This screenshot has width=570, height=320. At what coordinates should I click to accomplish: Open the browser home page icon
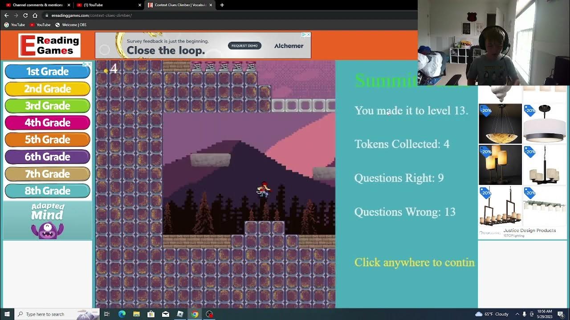click(x=35, y=15)
